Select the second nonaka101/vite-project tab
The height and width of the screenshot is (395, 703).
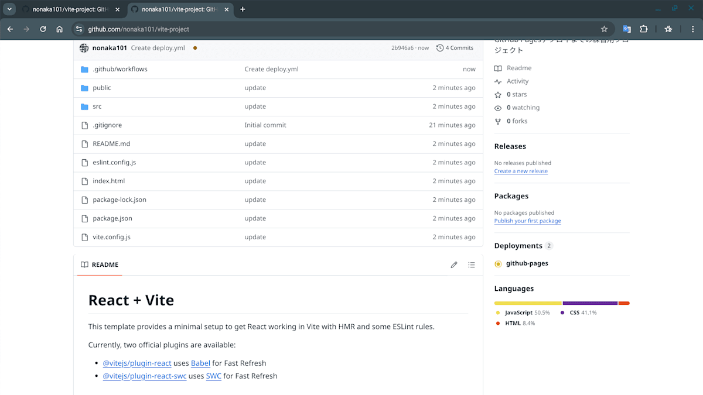coord(180,9)
